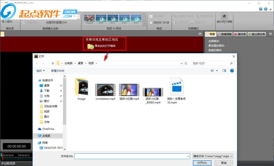Switch to the 信息 tab
The height and width of the screenshot is (166, 274).
click(x=210, y=34)
